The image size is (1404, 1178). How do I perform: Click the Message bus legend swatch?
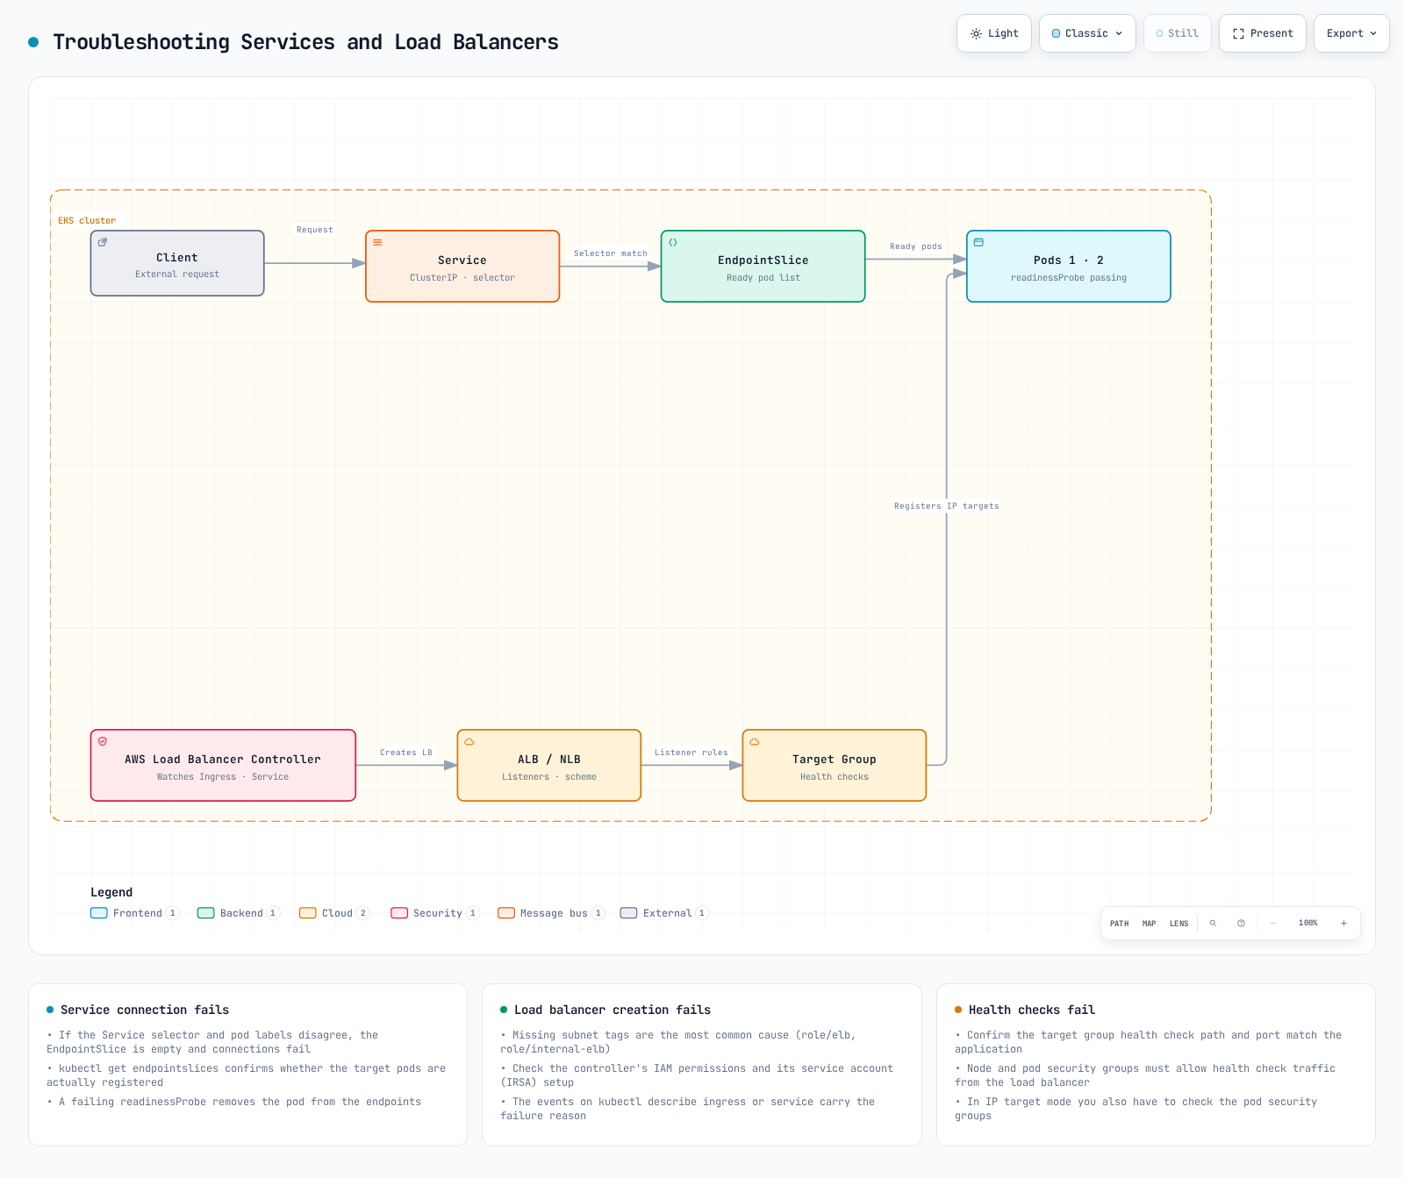click(x=506, y=913)
